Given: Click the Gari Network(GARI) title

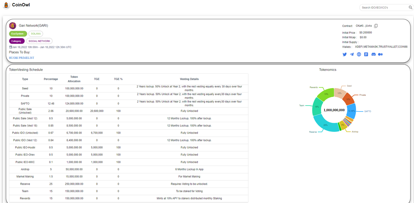Looking at the screenshot, I should (x=33, y=26).
